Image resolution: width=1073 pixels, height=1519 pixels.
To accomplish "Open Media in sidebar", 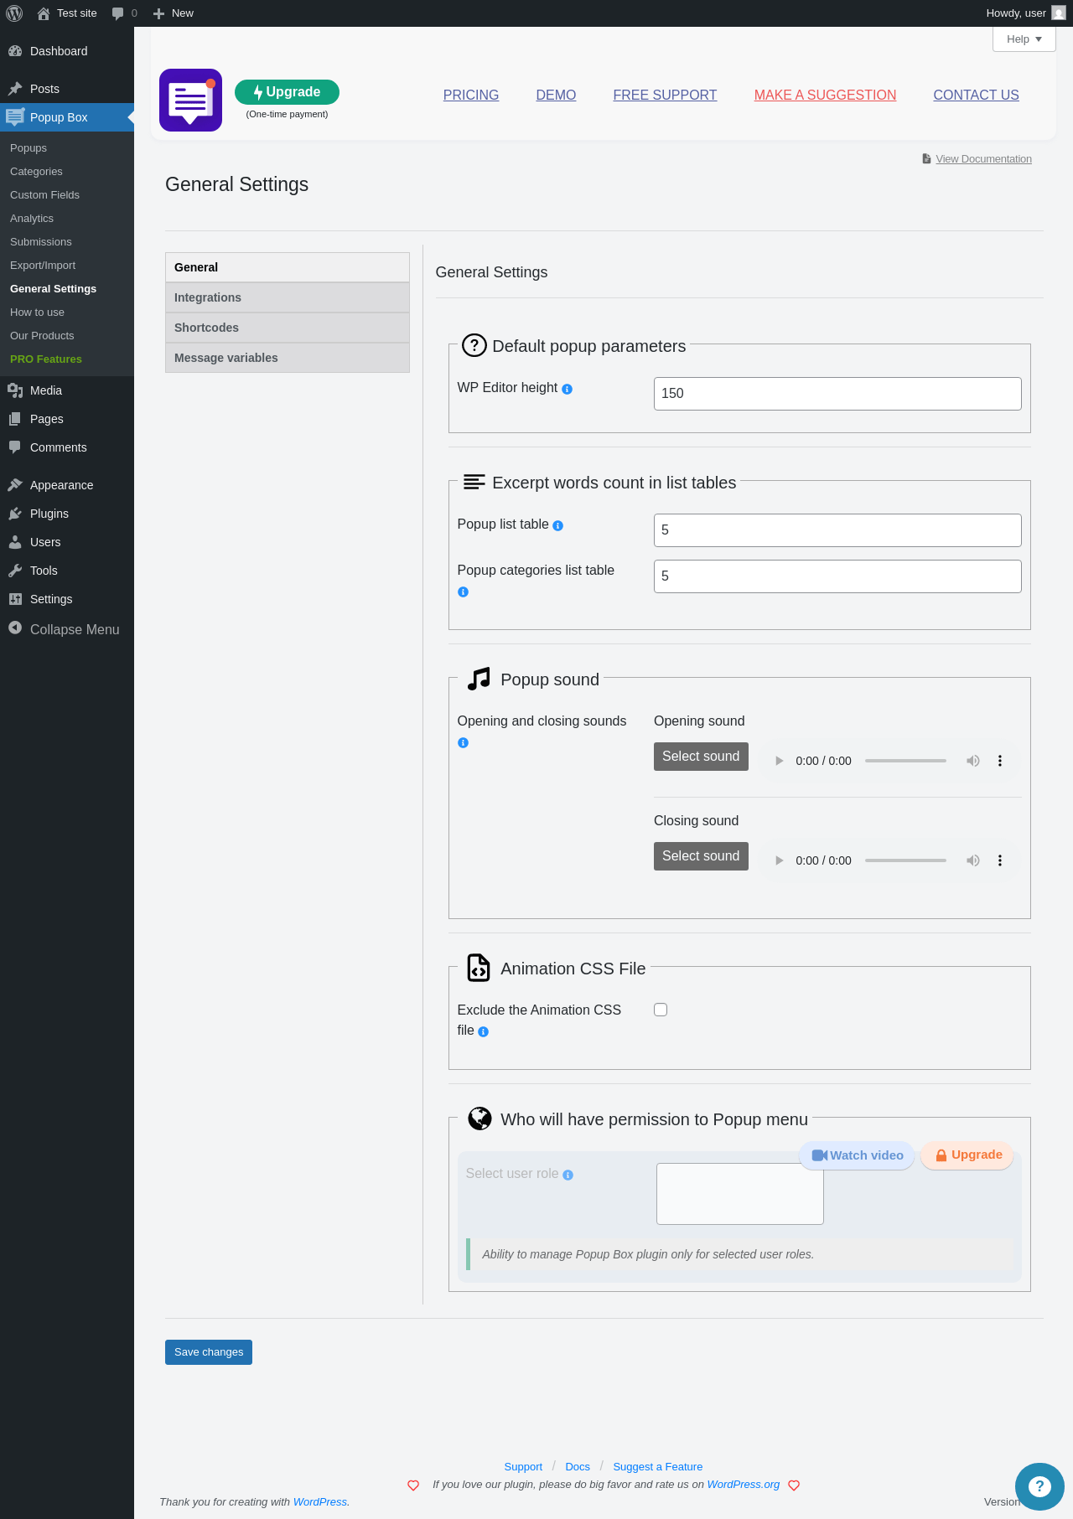I will [67, 390].
